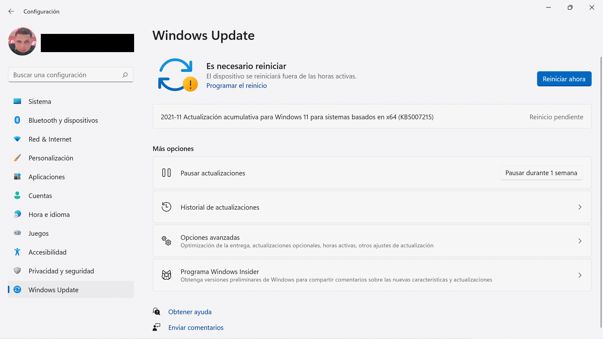603x339 pixels.
Task: Click the Configuración window title
Action: click(x=41, y=12)
